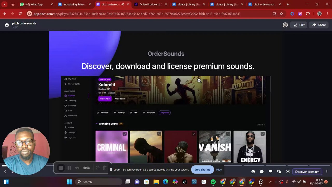
Task: Open the emoji reaction icon in the player bar
Action: click(x=253, y=172)
